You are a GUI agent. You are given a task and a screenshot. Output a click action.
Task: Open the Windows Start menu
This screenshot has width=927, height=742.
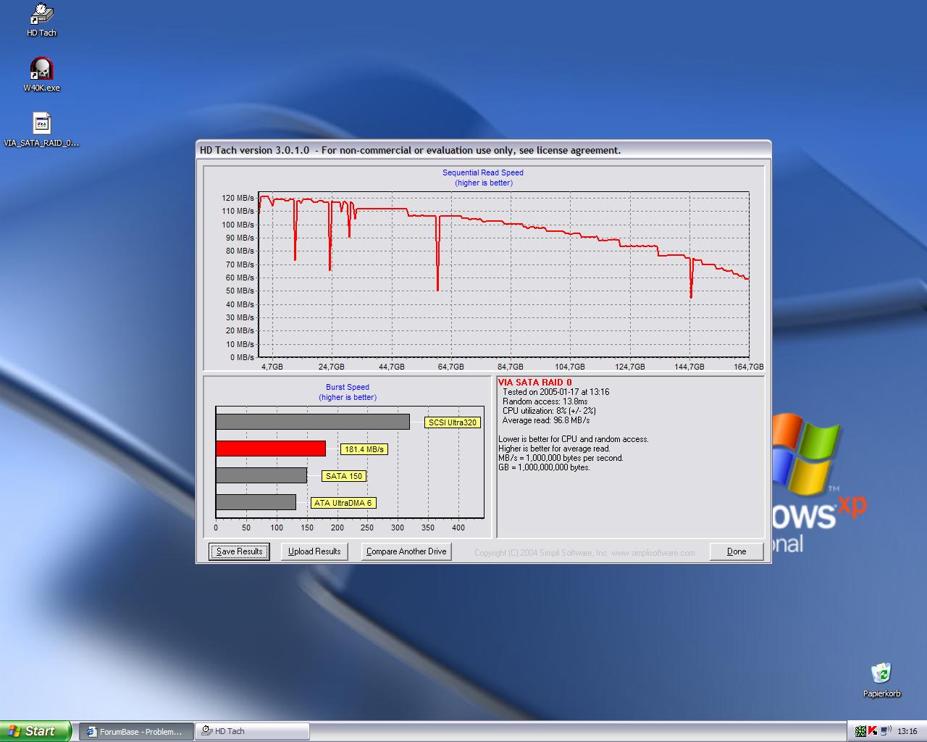(x=35, y=731)
